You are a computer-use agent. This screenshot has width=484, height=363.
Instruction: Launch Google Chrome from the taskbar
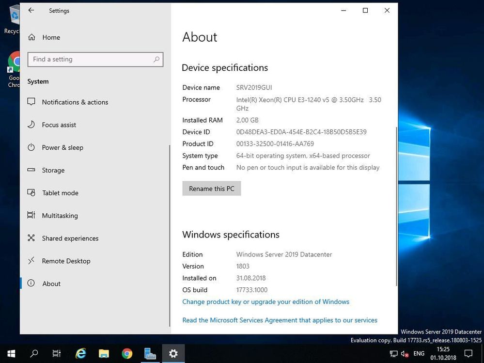127,353
